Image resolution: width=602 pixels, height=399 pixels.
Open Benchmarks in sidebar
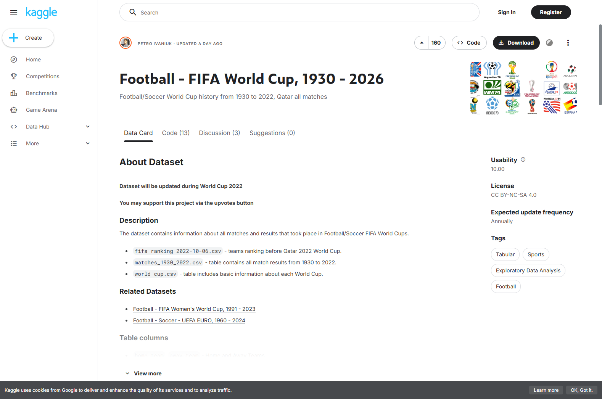[x=42, y=93]
